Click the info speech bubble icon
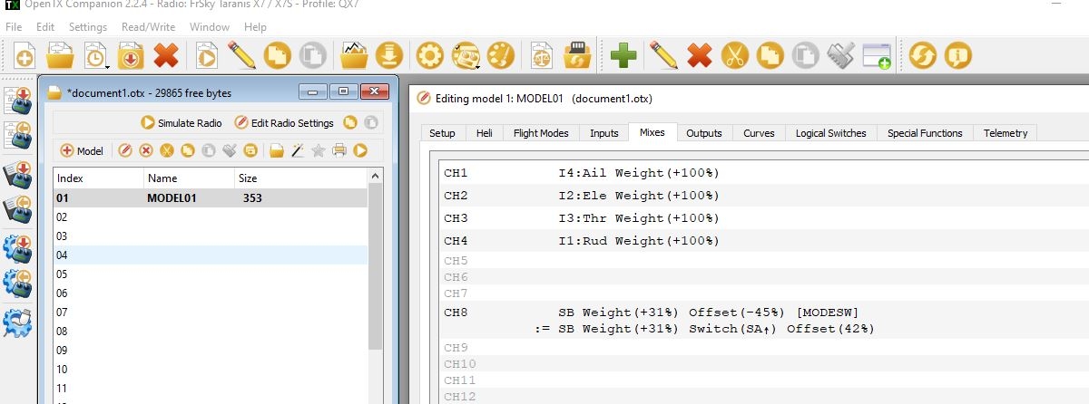The image size is (1089, 404). tap(957, 56)
